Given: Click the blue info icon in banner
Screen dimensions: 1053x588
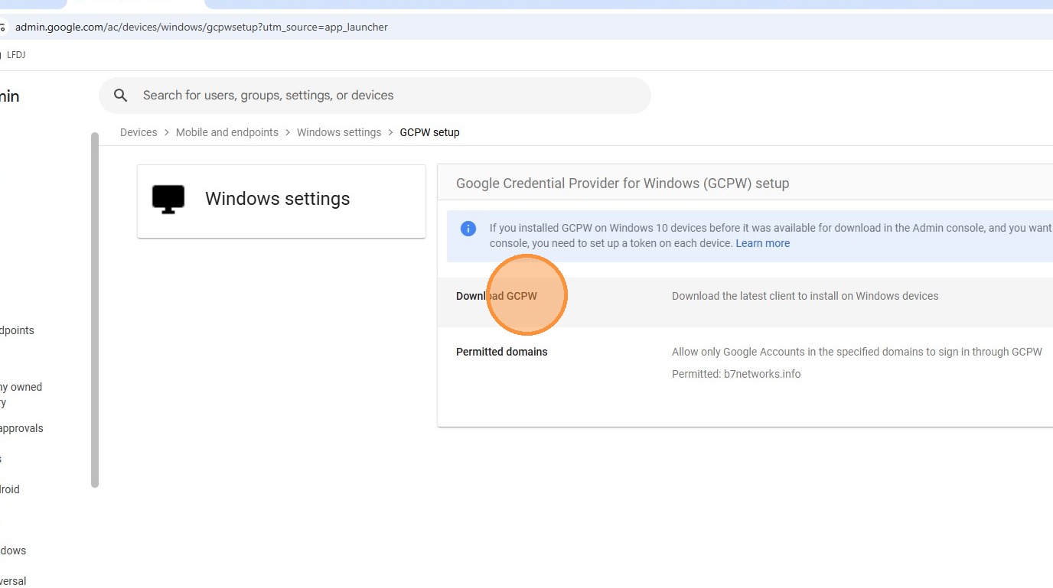Looking at the screenshot, I should click(468, 229).
